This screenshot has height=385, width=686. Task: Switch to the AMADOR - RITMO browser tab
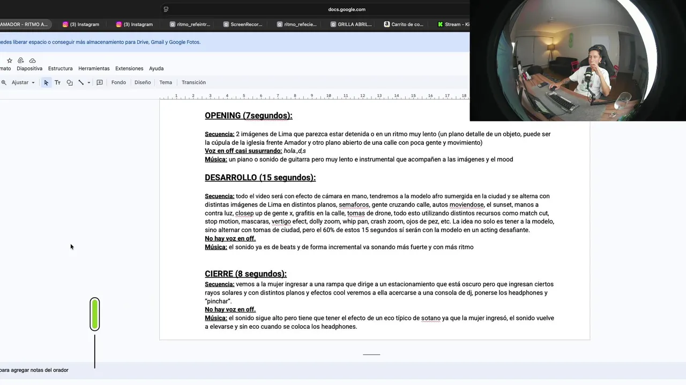24,24
